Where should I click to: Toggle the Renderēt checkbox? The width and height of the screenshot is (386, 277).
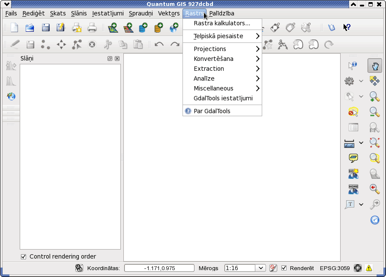(284, 268)
